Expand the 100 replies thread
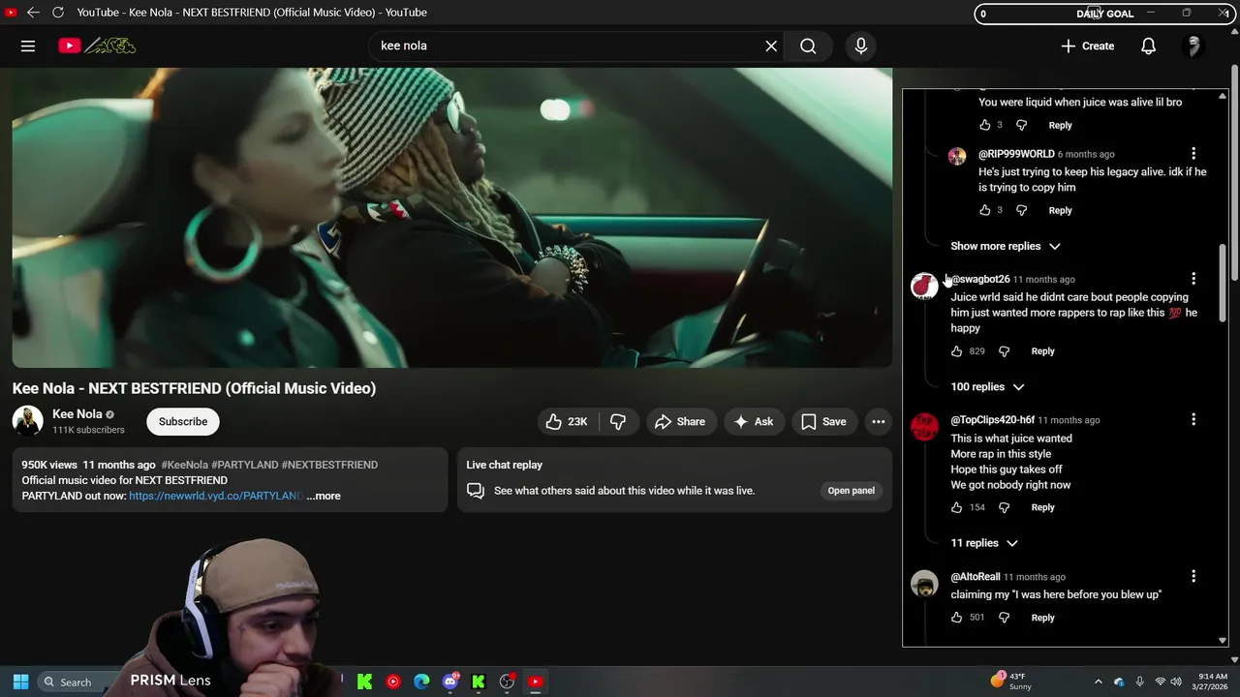 coord(987,387)
